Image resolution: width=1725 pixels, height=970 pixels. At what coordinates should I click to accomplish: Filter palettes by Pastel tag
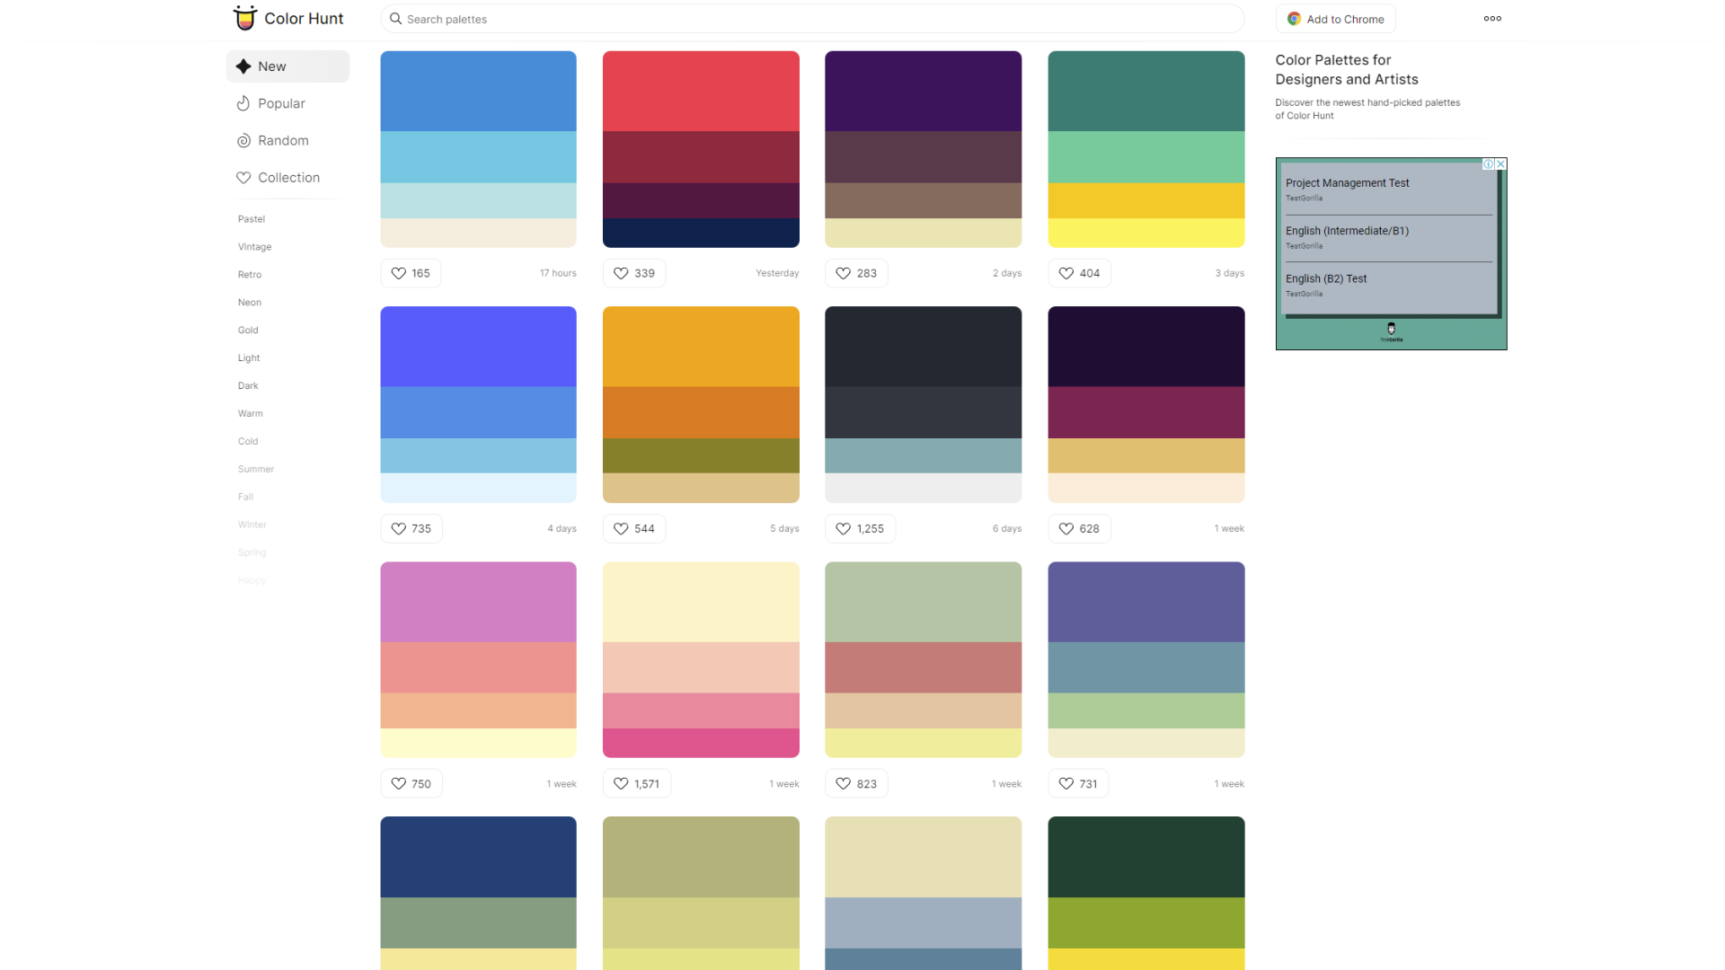tap(252, 219)
